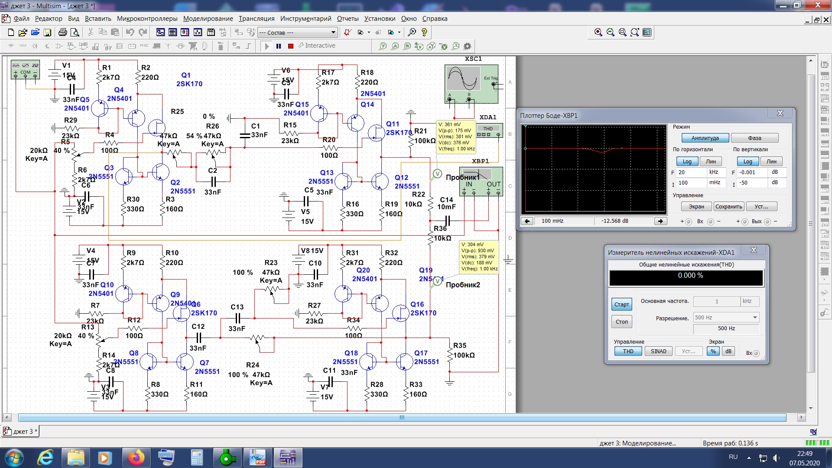The height and width of the screenshot is (468, 832).
Task: Open the Моделирование menu
Action: coord(208,19)
